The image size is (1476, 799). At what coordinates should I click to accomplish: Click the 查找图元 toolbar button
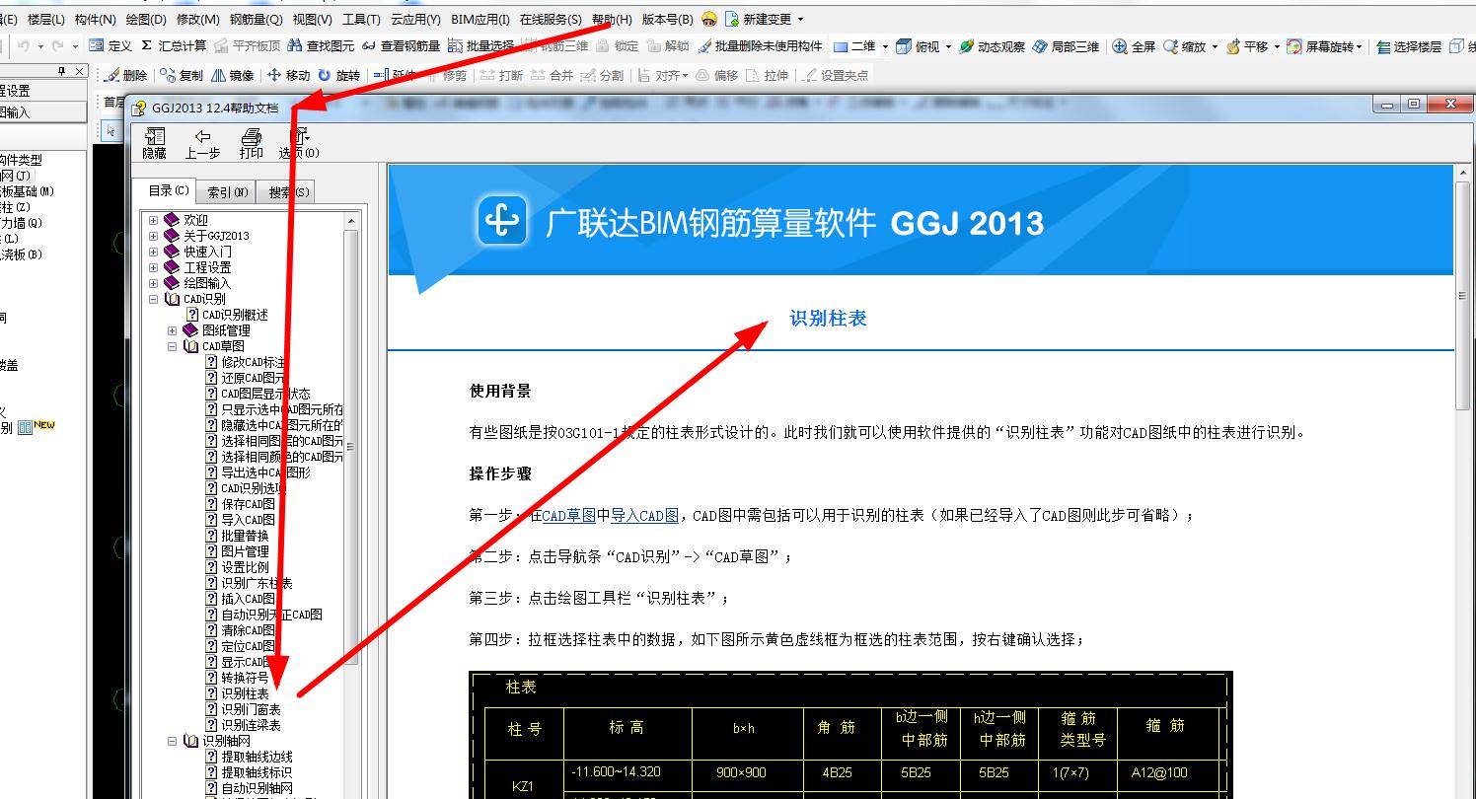pyautogui.click(x=321, y=45)
